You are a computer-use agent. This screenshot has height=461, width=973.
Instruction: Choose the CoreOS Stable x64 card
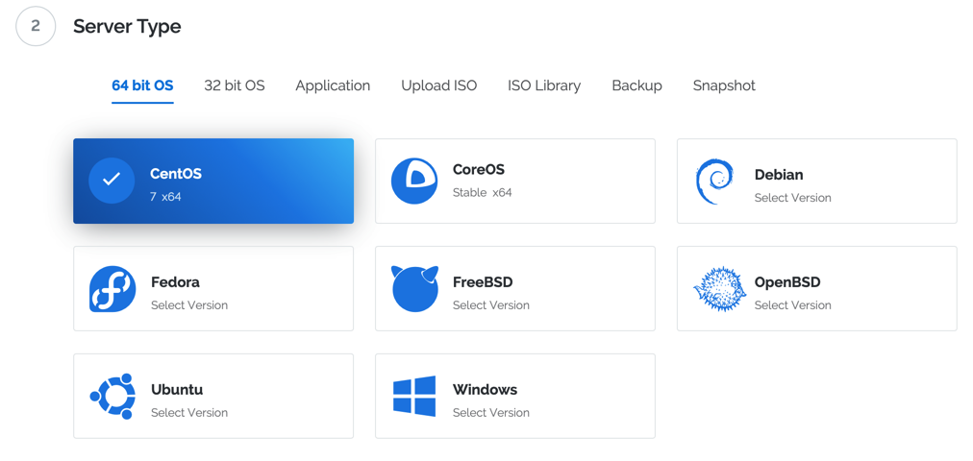click(x=515, y=181)
